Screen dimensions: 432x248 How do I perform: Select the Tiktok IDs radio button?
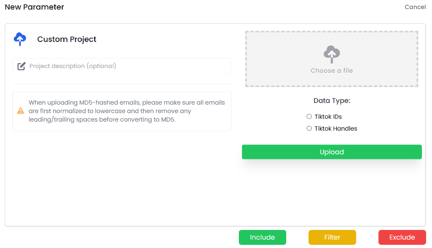pyautogui.click(x=309, y=116)
